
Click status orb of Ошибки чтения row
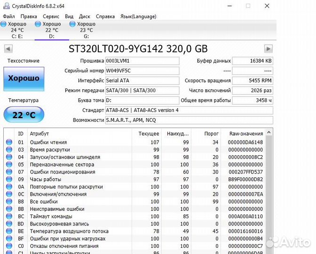(9, 142)
